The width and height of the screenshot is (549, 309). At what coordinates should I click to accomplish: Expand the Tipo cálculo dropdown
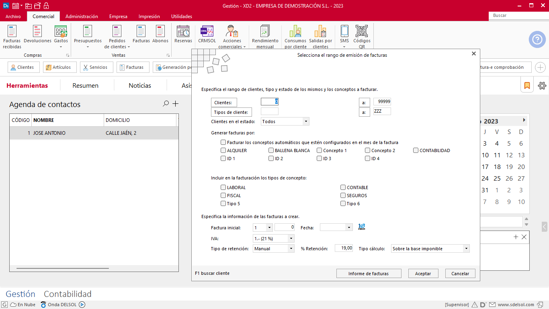pos(466,249)
